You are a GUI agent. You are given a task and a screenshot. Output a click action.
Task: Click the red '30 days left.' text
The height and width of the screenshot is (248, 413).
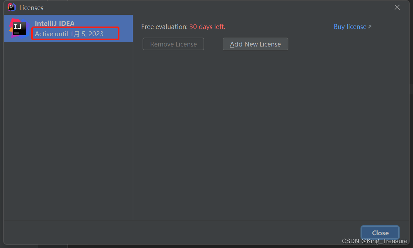point(207,27)
